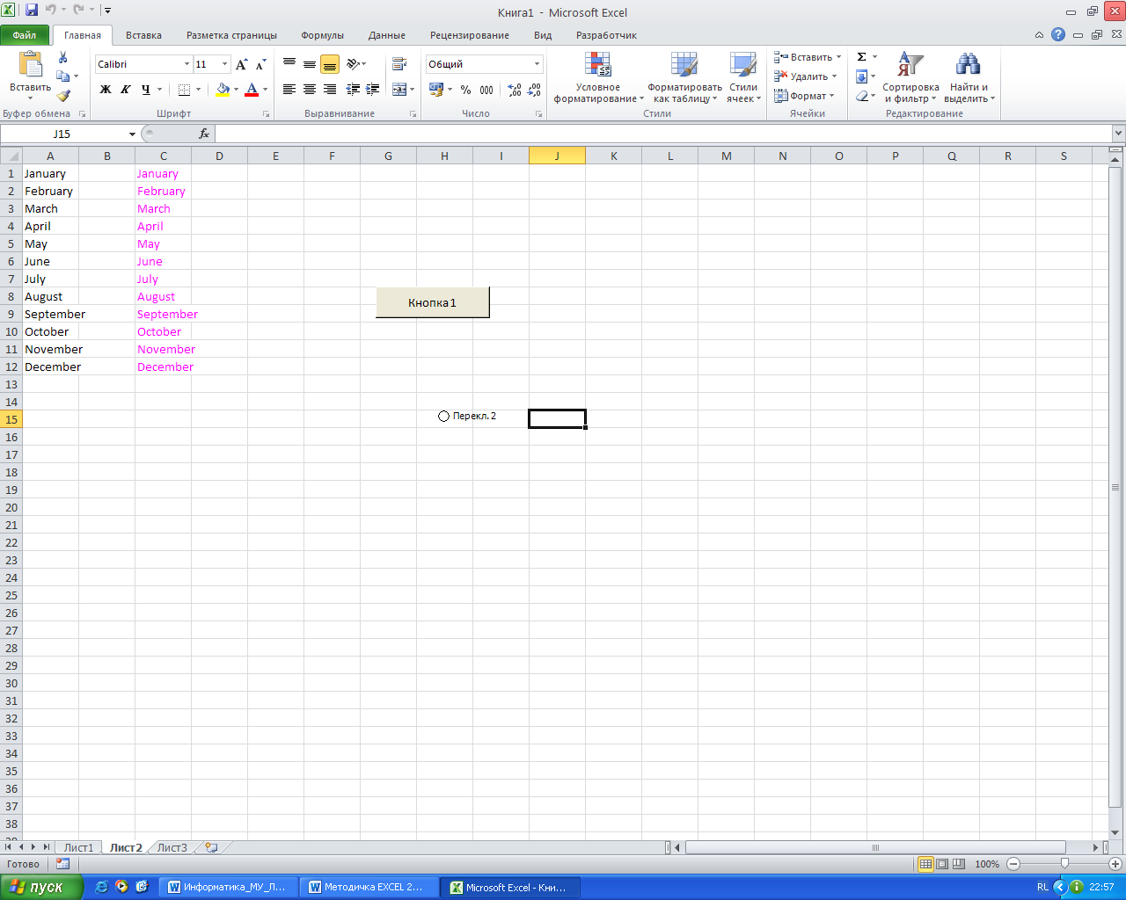Open Format as Table (Форматировать как таблицу)
The width and height of the screenshot is (1126, 900).
(684, 77)
